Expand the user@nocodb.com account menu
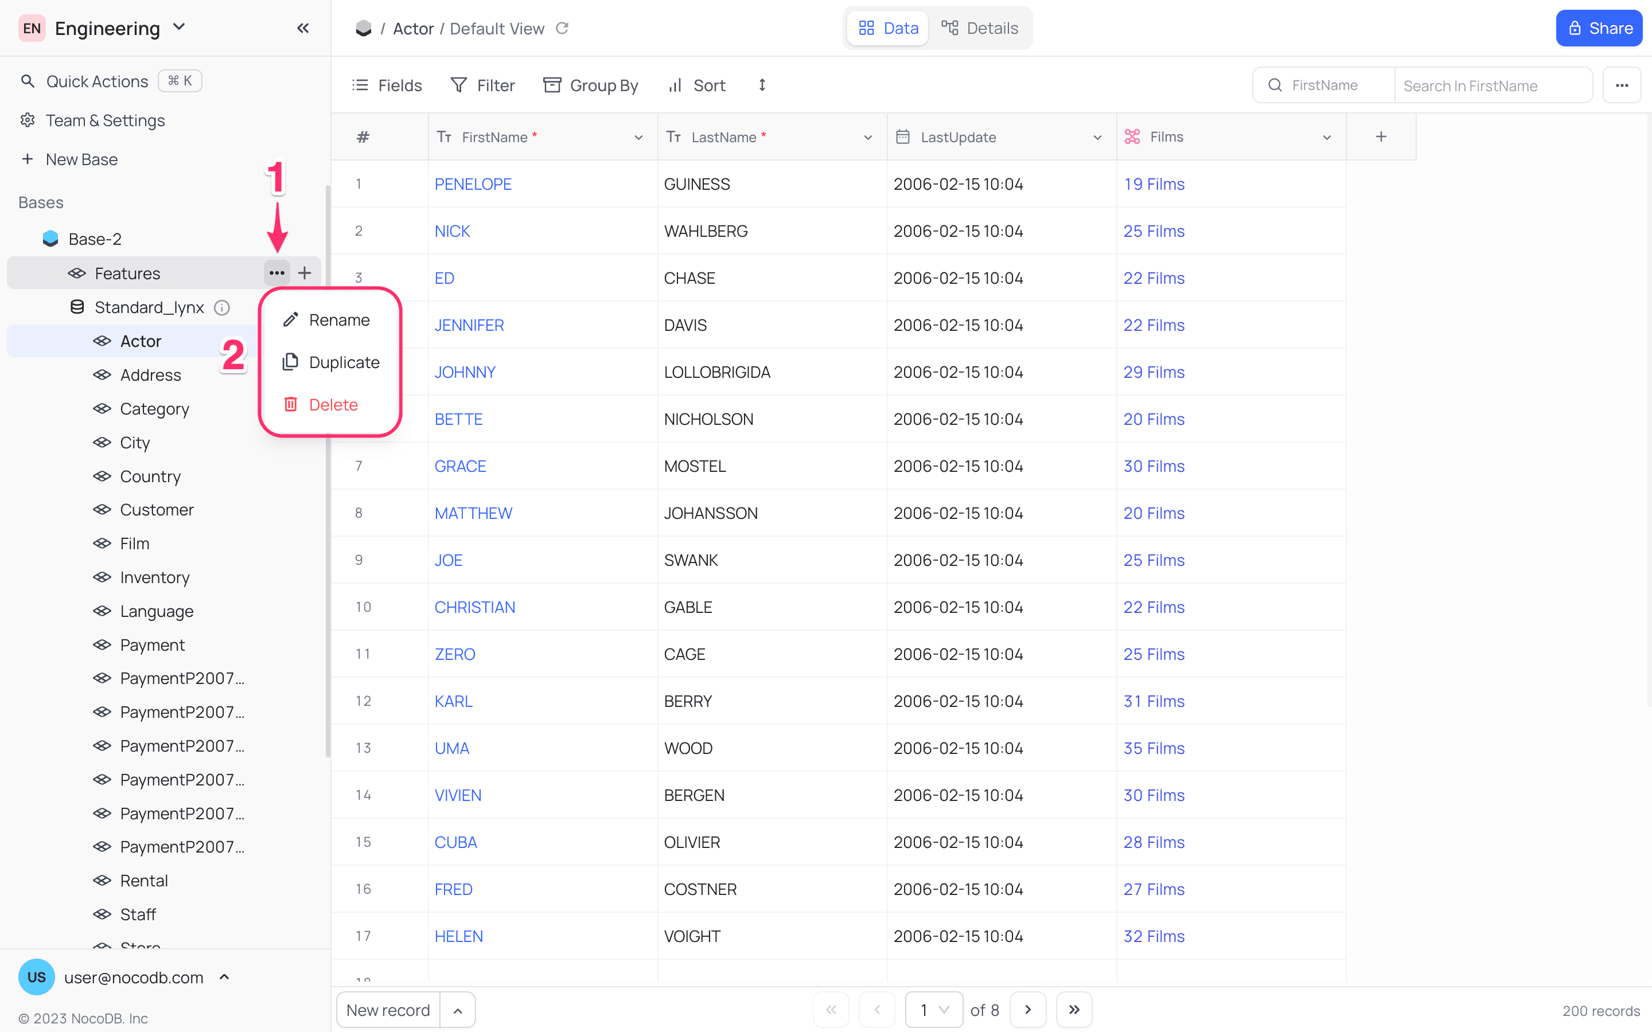 tap(225, 977)
